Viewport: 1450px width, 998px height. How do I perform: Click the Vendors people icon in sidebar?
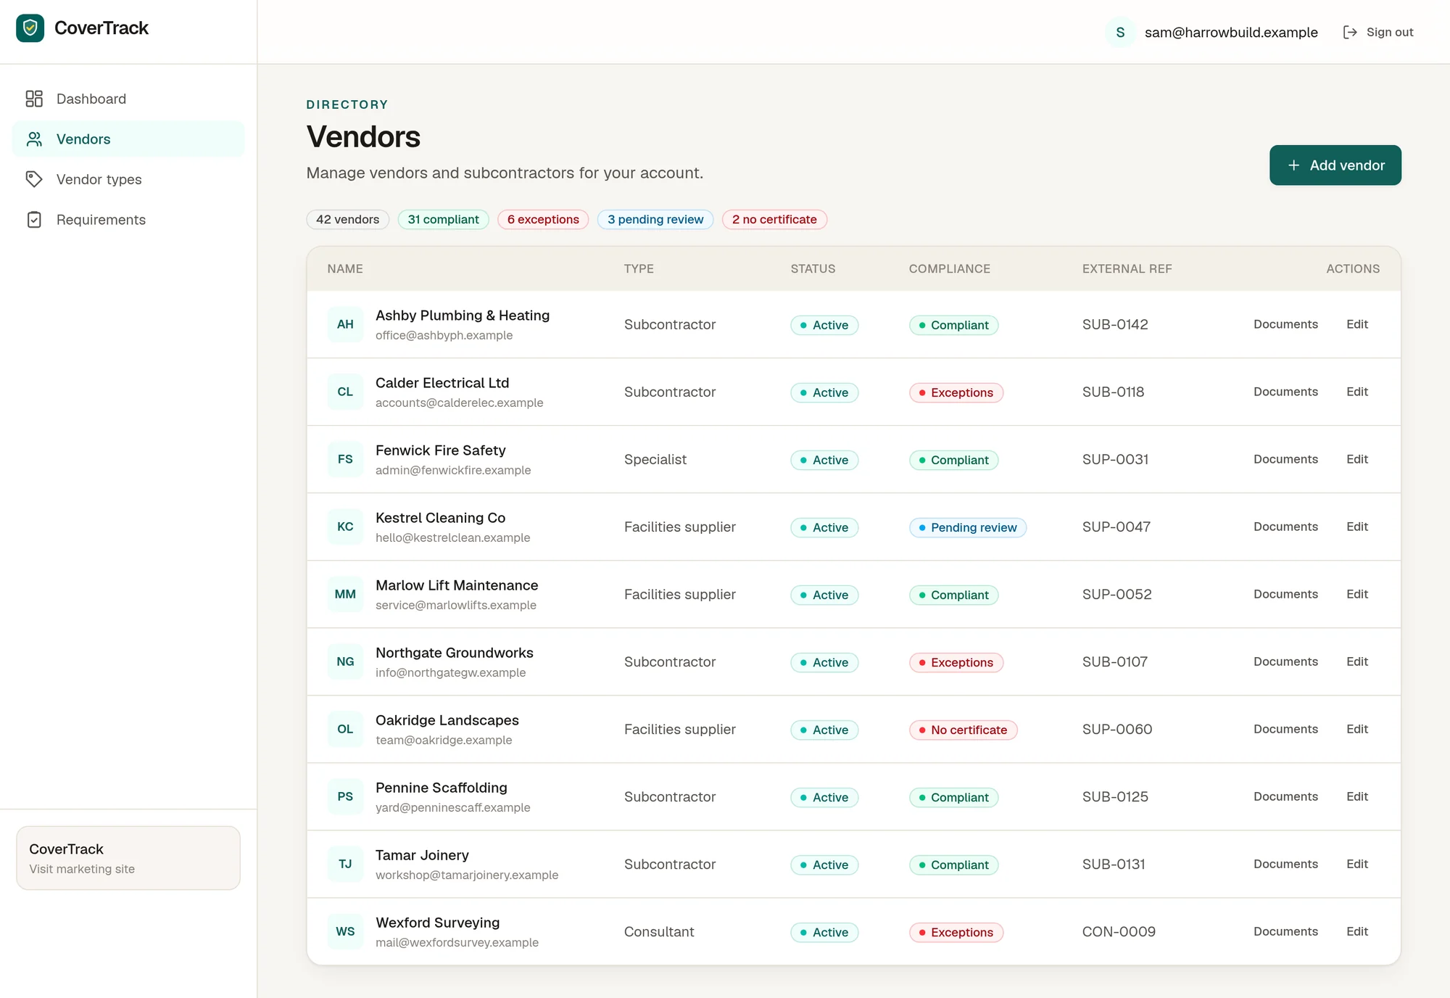pos(34,139)
